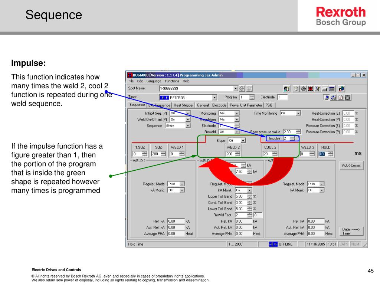Click Ref. kA field in WELD 1 group
380x285 pixels.
[176, 221]
